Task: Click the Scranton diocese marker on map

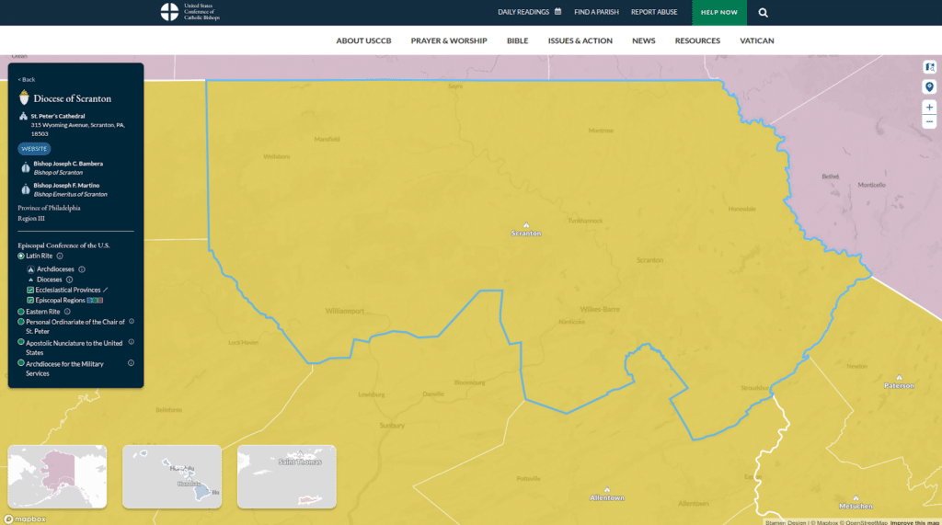Action: pos(526,225)
